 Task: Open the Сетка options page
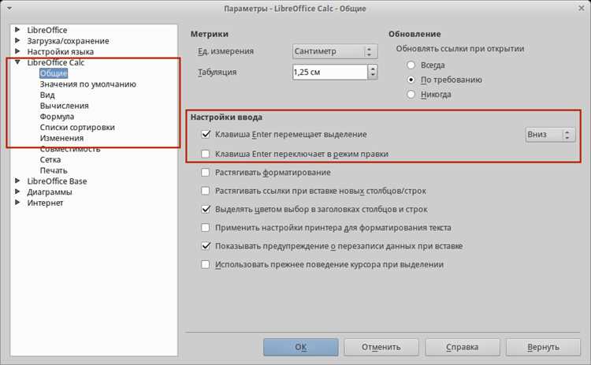[50, 160]
